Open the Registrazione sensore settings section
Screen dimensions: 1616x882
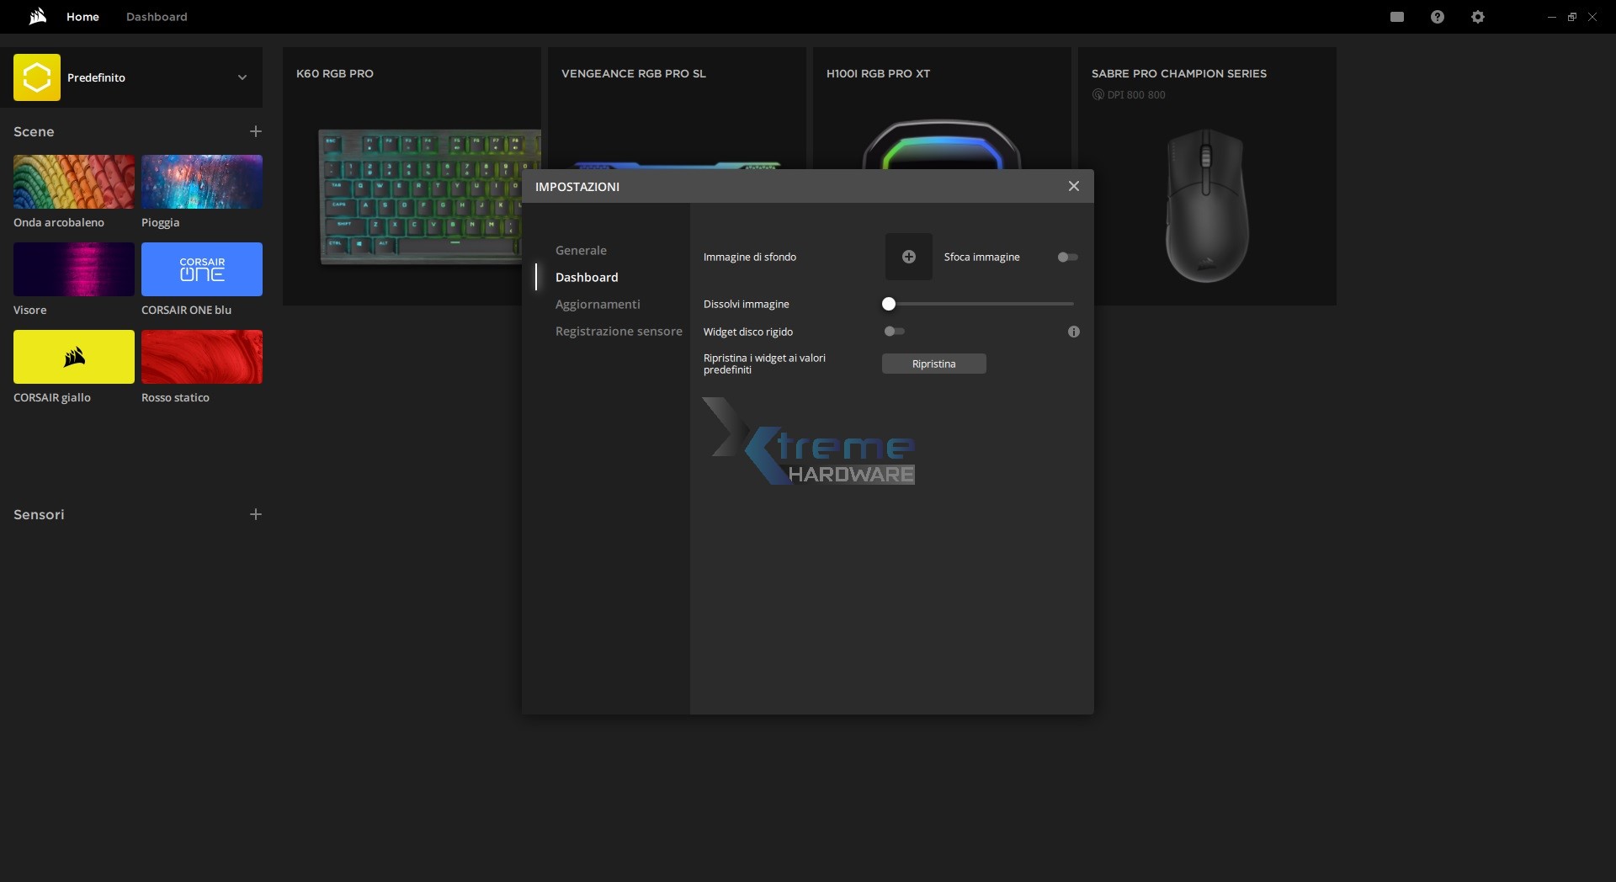point(619,332)
